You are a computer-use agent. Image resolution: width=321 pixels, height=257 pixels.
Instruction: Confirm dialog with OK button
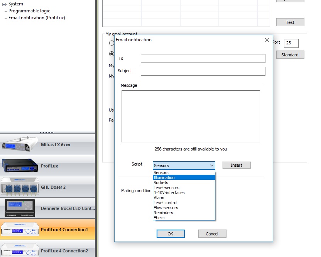(171, 234)
